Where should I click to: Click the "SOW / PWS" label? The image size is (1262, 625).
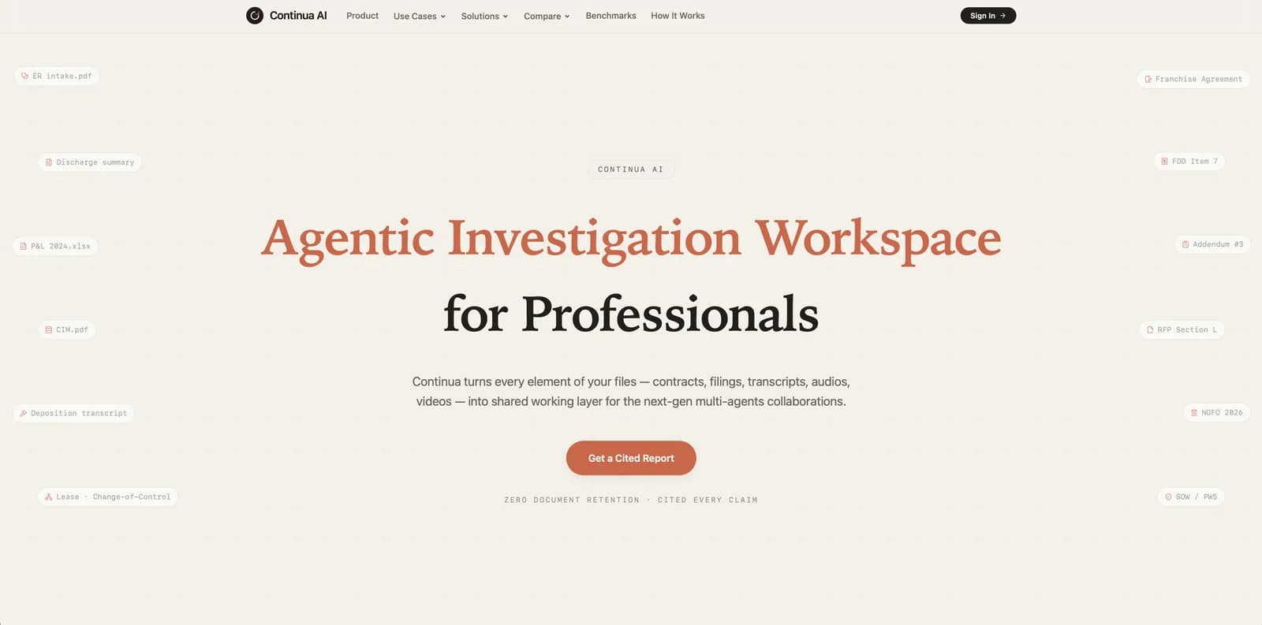coord(1197,497)
